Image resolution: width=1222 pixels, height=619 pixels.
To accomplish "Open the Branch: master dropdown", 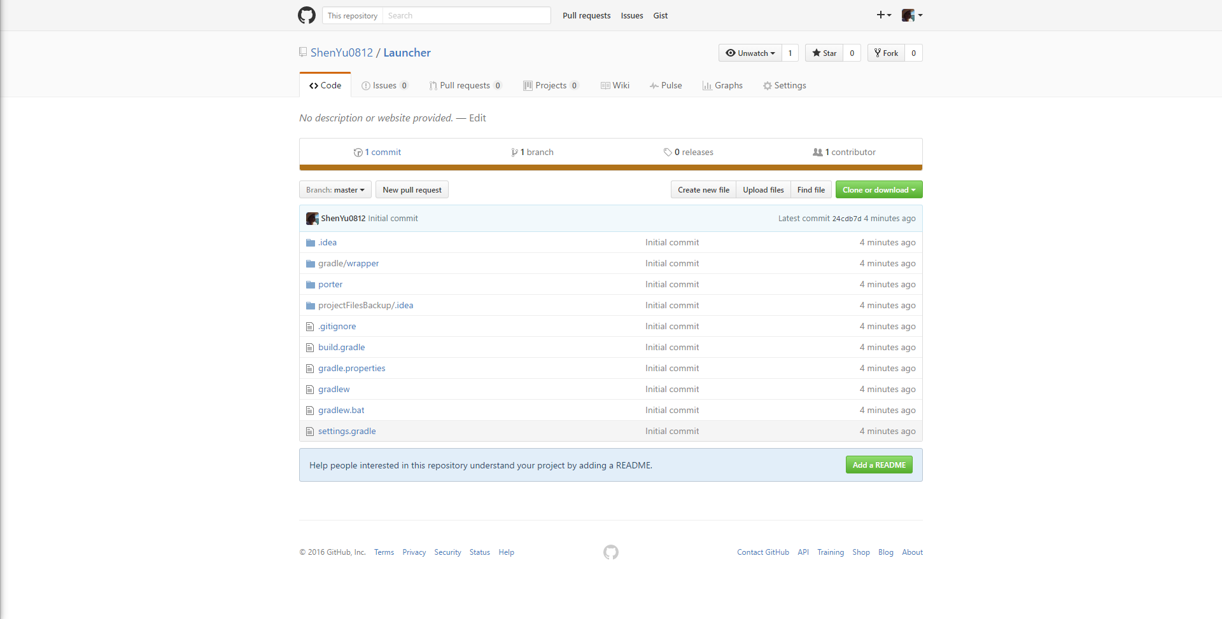I will click(335, 189).
